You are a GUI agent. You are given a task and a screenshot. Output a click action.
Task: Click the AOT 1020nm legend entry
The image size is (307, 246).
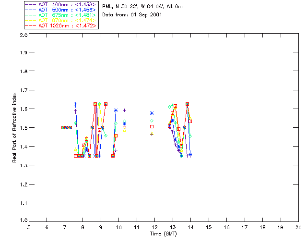click(x=61, y=25)
